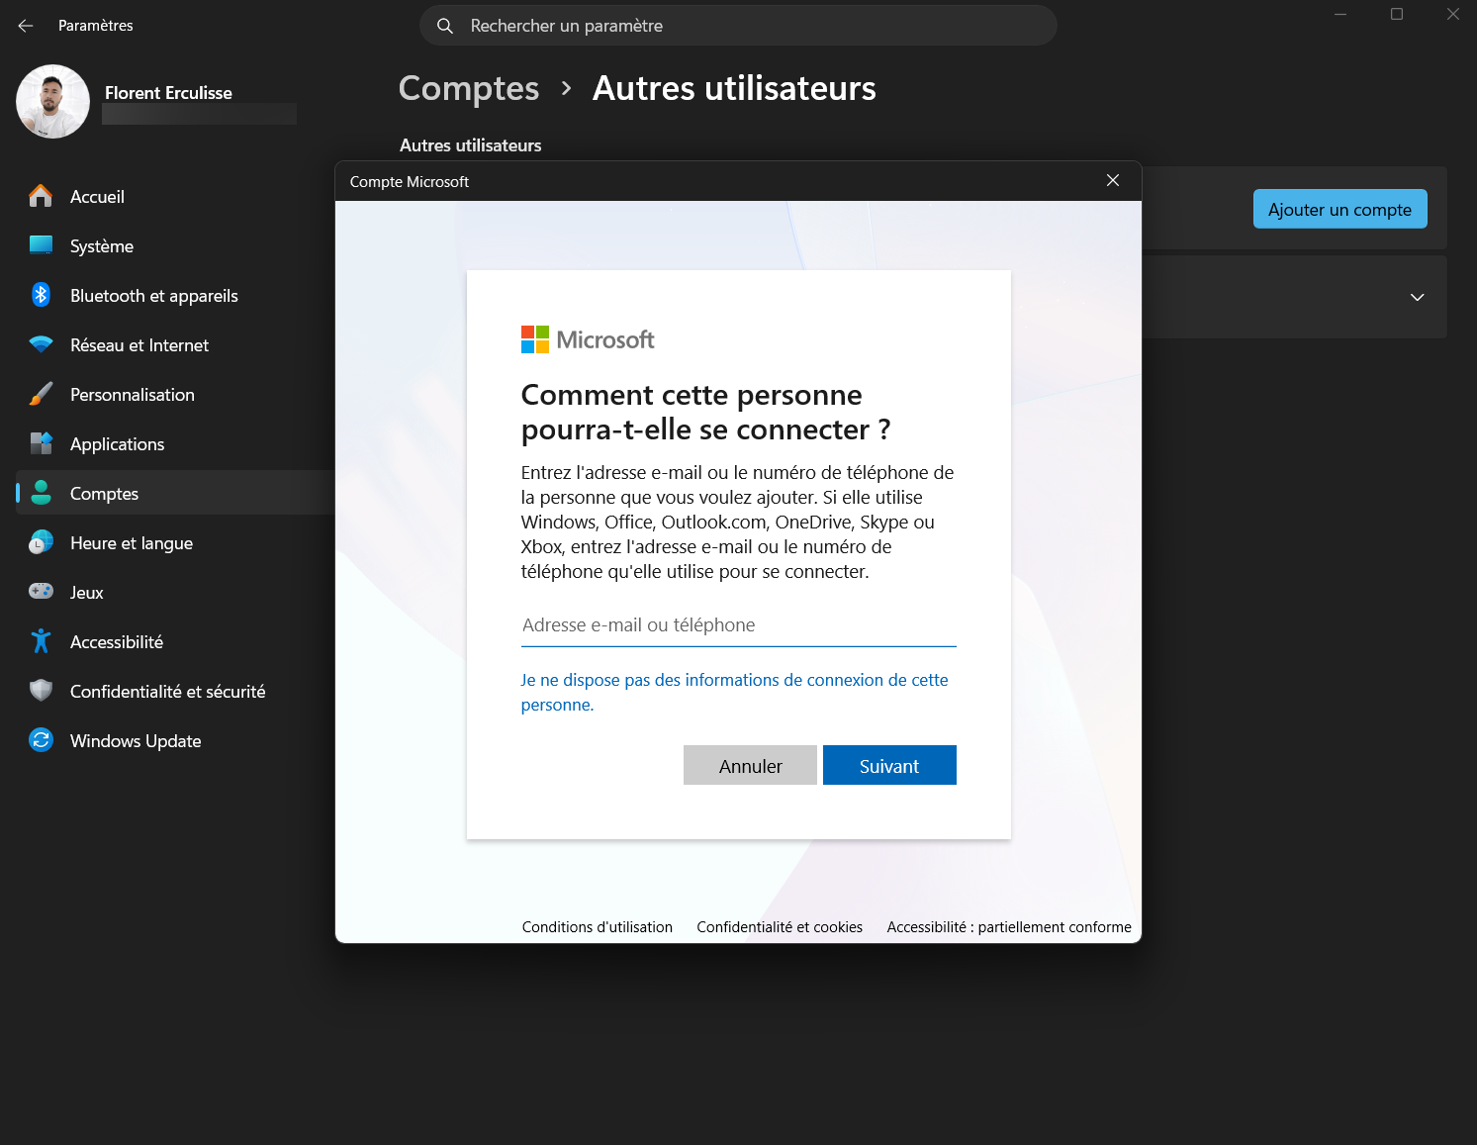Screen dimensions: 1477x1145
Task: Open the Windows Update sync icon
Action: click(x=41, y=740)
